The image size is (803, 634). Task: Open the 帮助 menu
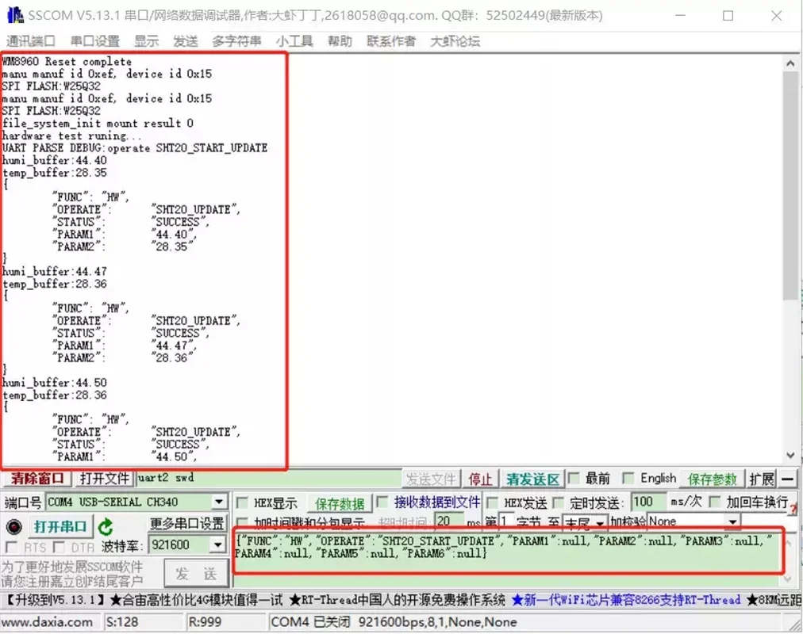[340, 41]
